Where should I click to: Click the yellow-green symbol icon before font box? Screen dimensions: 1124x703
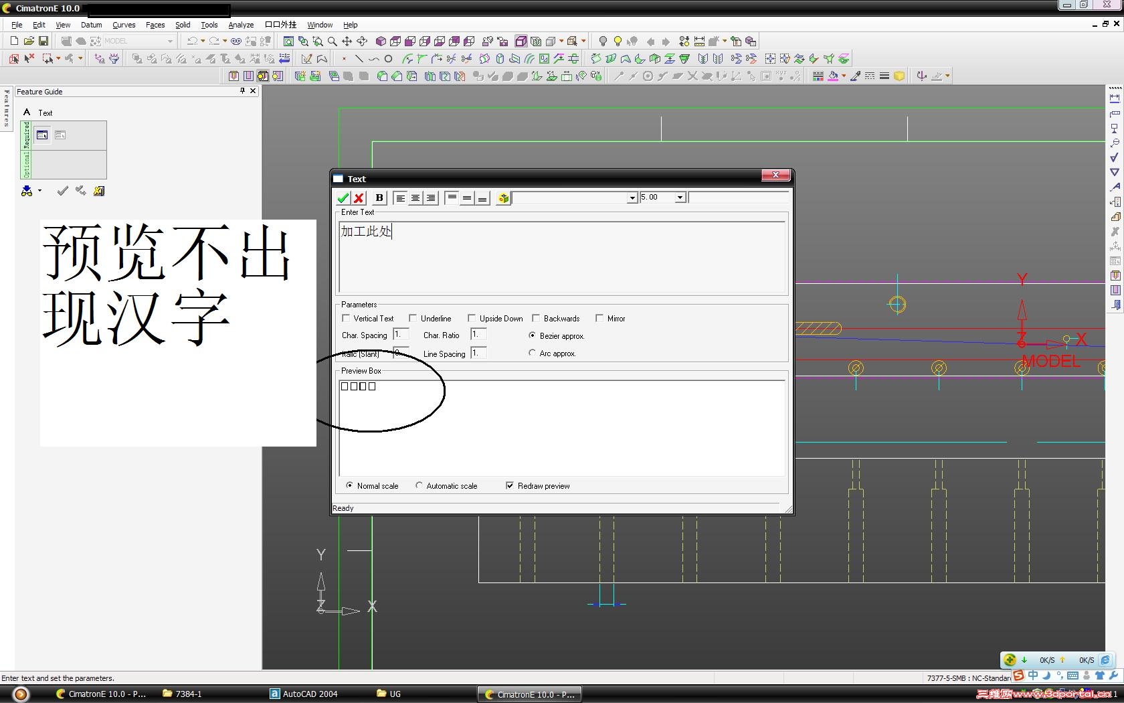(x=503, y=198)
